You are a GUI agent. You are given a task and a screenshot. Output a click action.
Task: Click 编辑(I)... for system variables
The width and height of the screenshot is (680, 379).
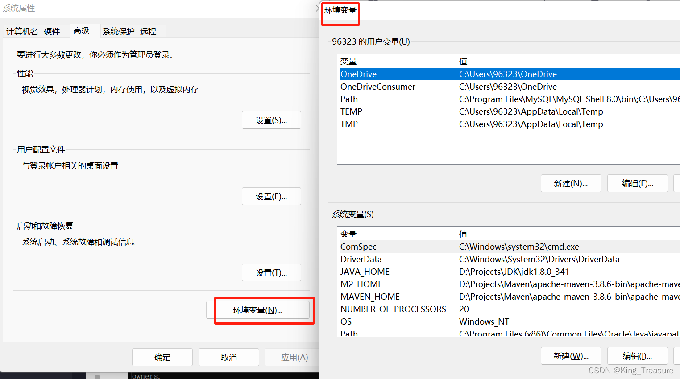pyautogui.click(x=637, y=356)
